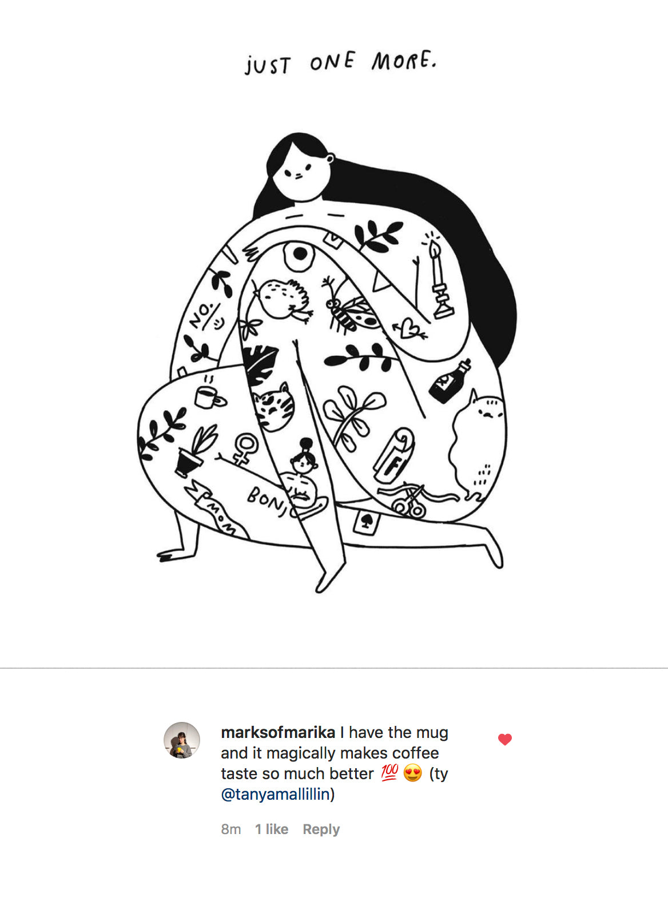Reply to the marksofmarika comment
This screenshot has width=668, height=917.
tap(321, 829)
